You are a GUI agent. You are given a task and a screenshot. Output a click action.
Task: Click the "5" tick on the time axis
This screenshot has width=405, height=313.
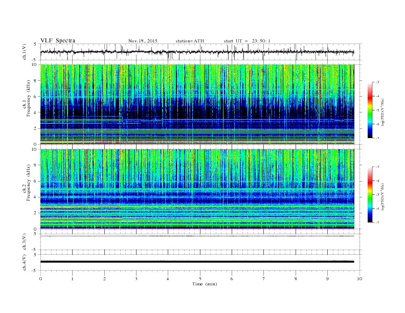(200, 279)
